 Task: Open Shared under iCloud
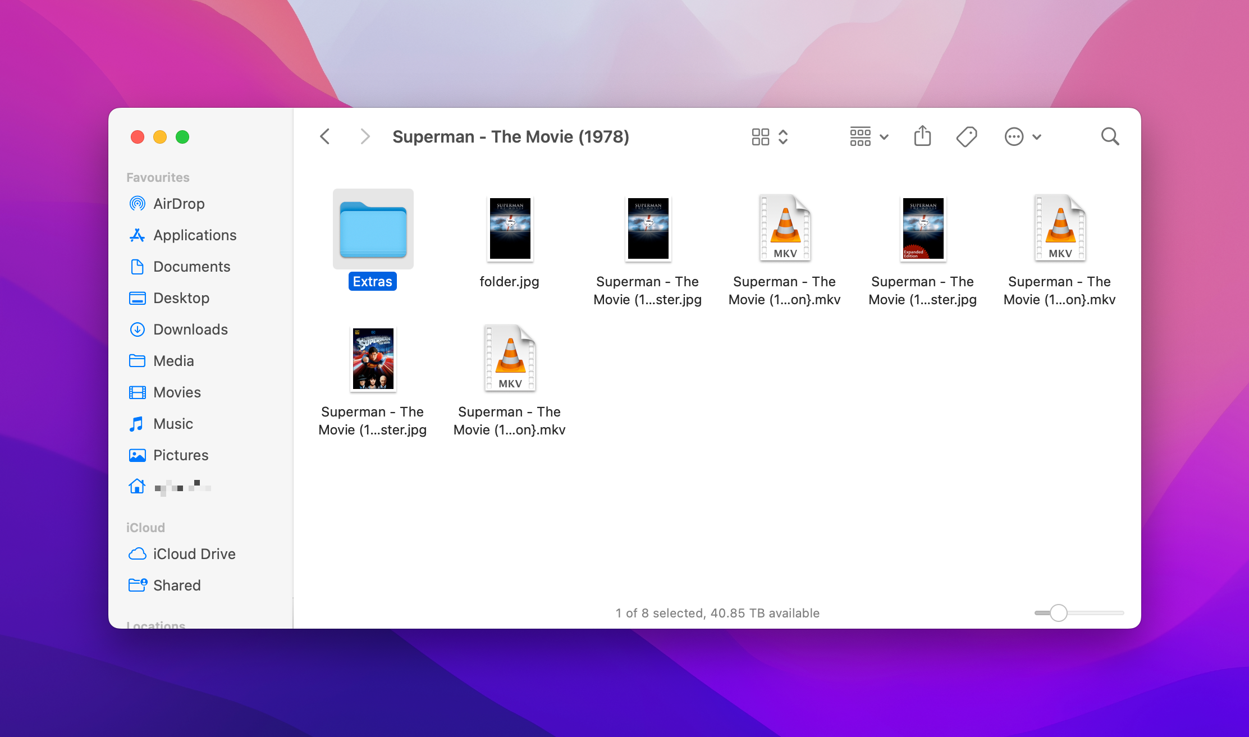pos(176,585)
